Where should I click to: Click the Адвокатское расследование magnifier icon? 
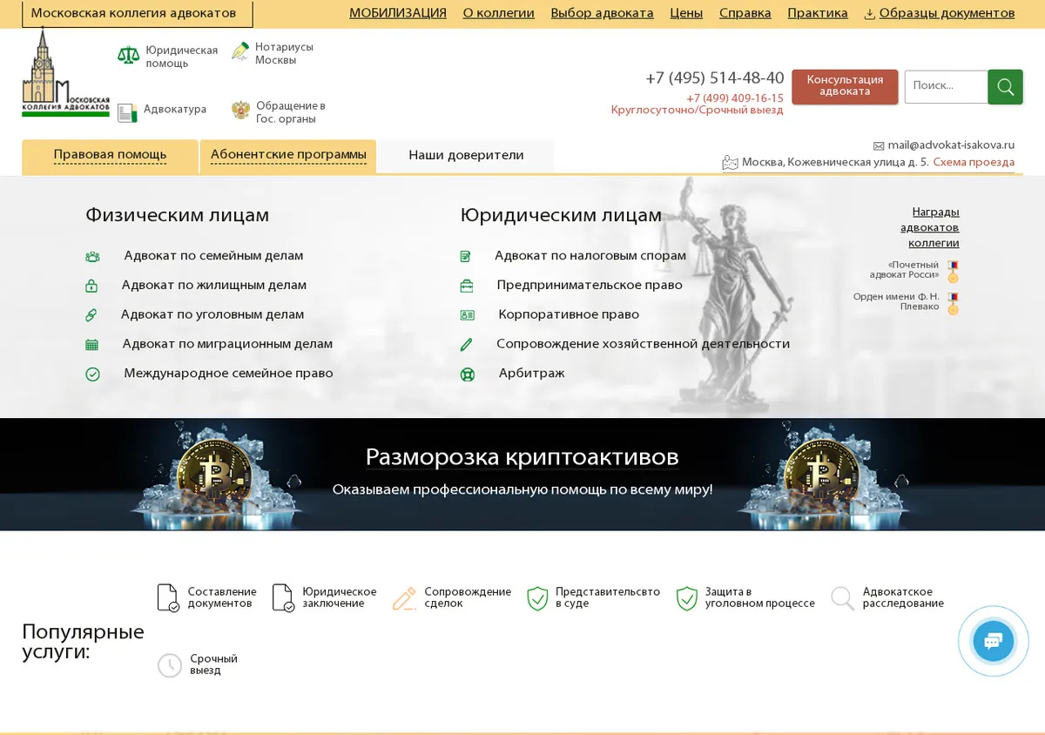tap(842, 598)
